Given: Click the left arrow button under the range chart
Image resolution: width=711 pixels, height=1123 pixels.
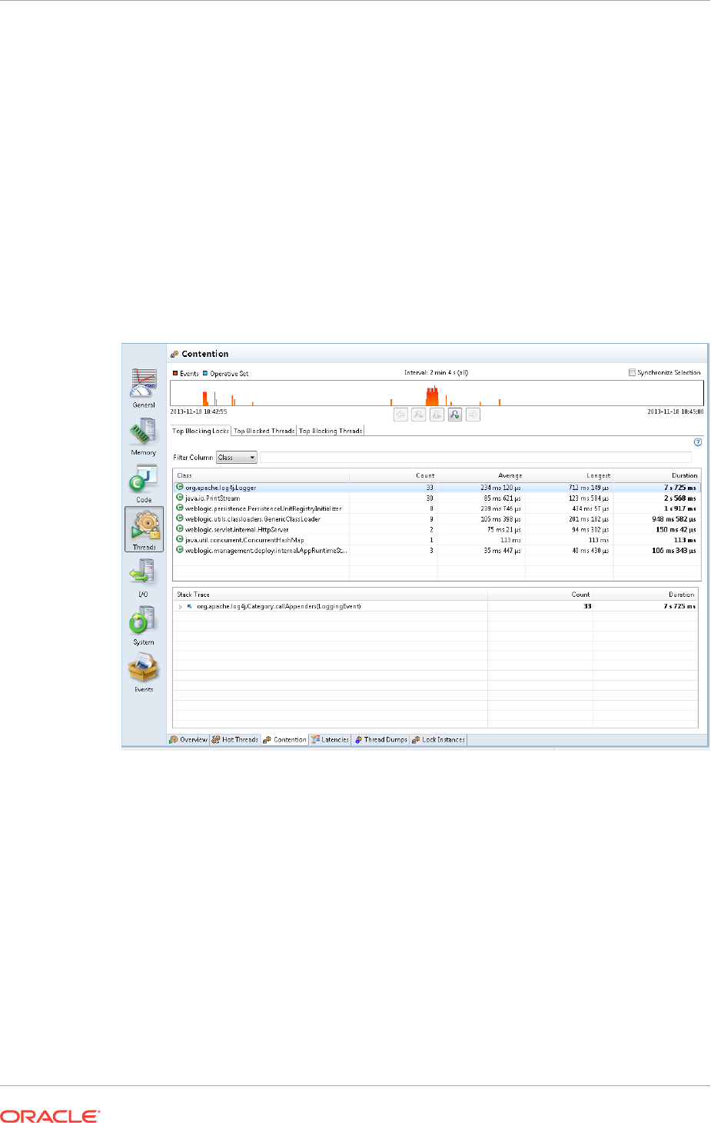Looking at the screenshot, I should point(400,415).
